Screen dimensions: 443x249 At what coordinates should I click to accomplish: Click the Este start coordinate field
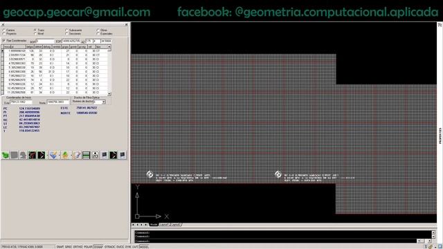click(x=21, y=102)
